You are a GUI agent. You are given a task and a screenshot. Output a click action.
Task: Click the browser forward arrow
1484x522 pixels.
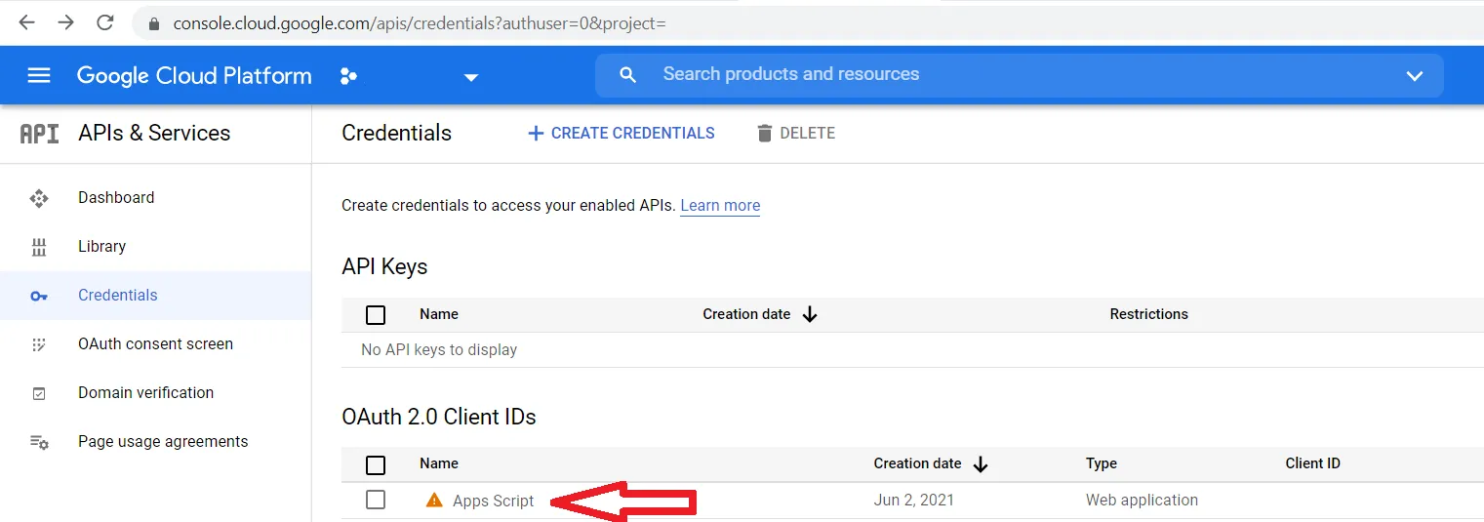65,22
